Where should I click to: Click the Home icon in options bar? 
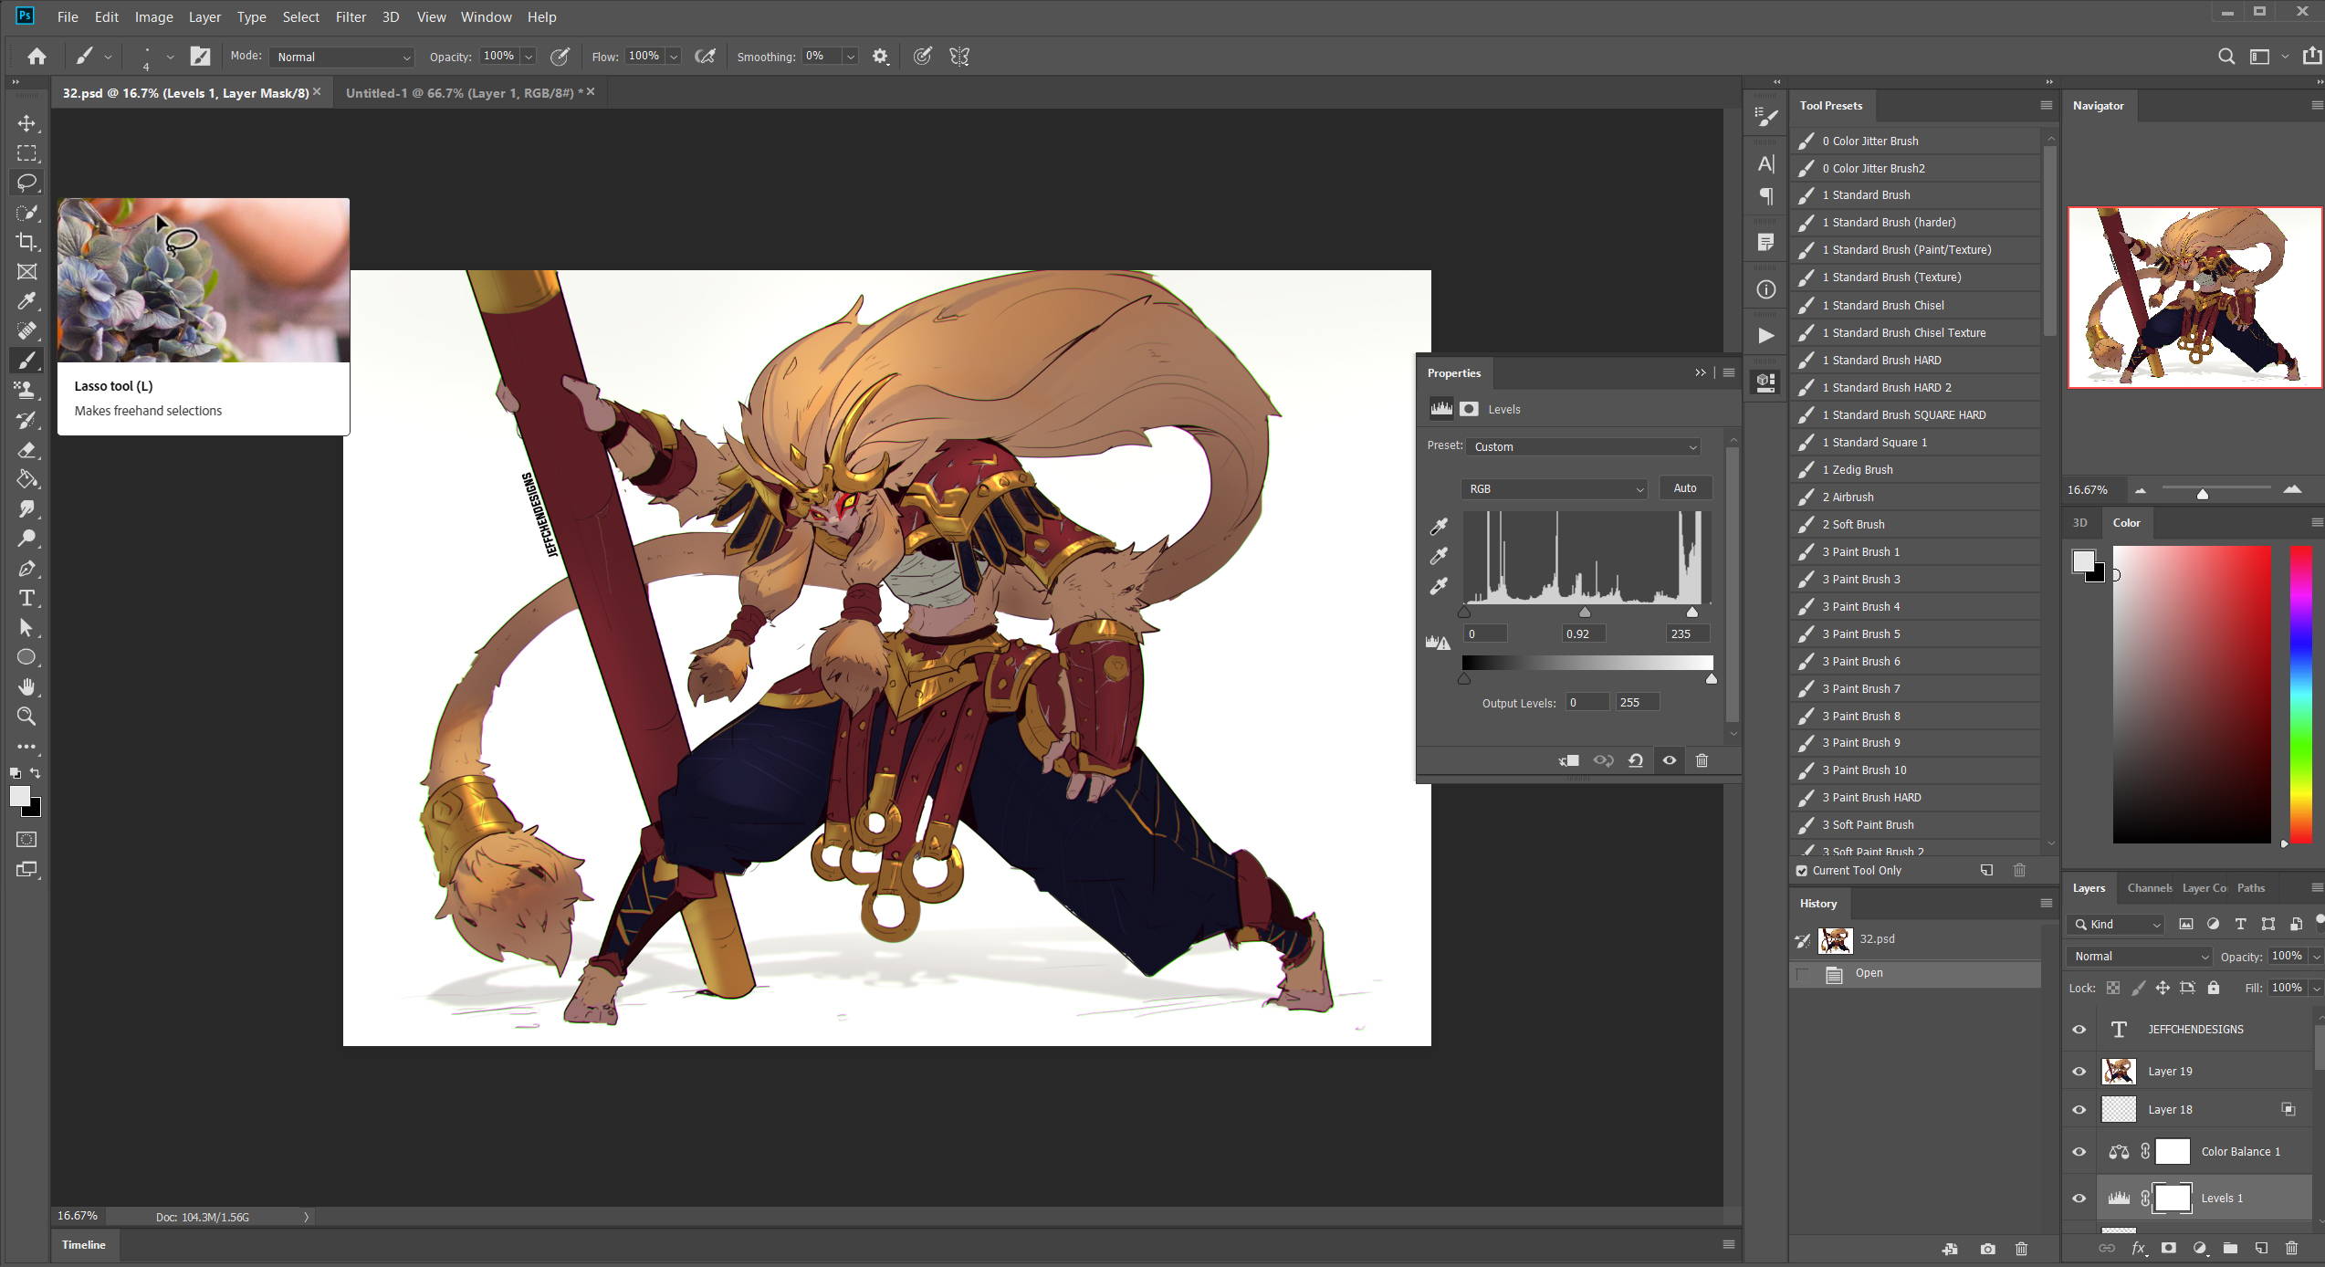37,57
